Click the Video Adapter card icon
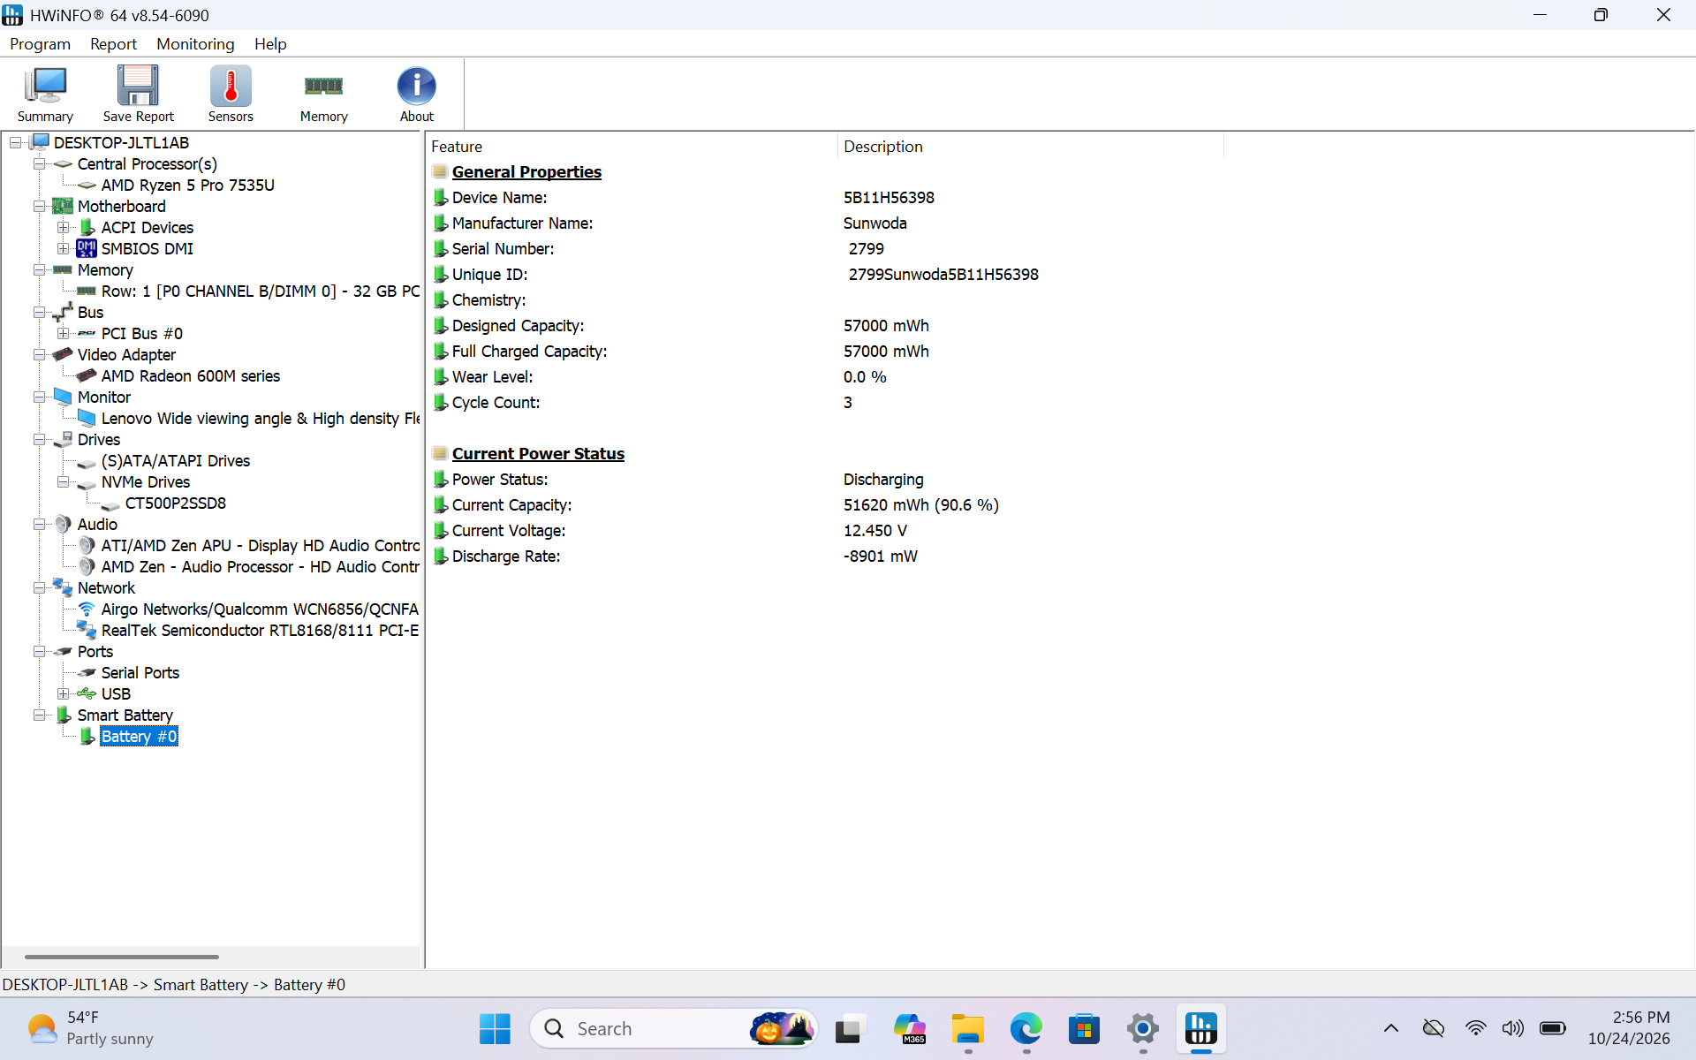Viewport: 1696px width, 1060px height. 63,354
